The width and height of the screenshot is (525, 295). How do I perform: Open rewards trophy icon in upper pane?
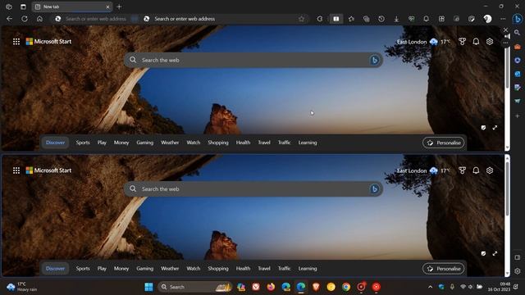(462, 42)
